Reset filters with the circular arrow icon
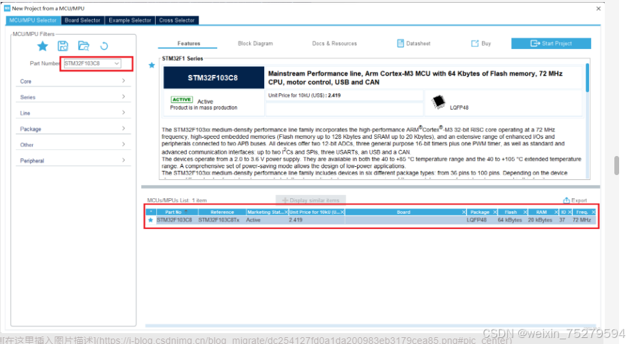This screenshot has height=344, width=628. click(104, 46)
